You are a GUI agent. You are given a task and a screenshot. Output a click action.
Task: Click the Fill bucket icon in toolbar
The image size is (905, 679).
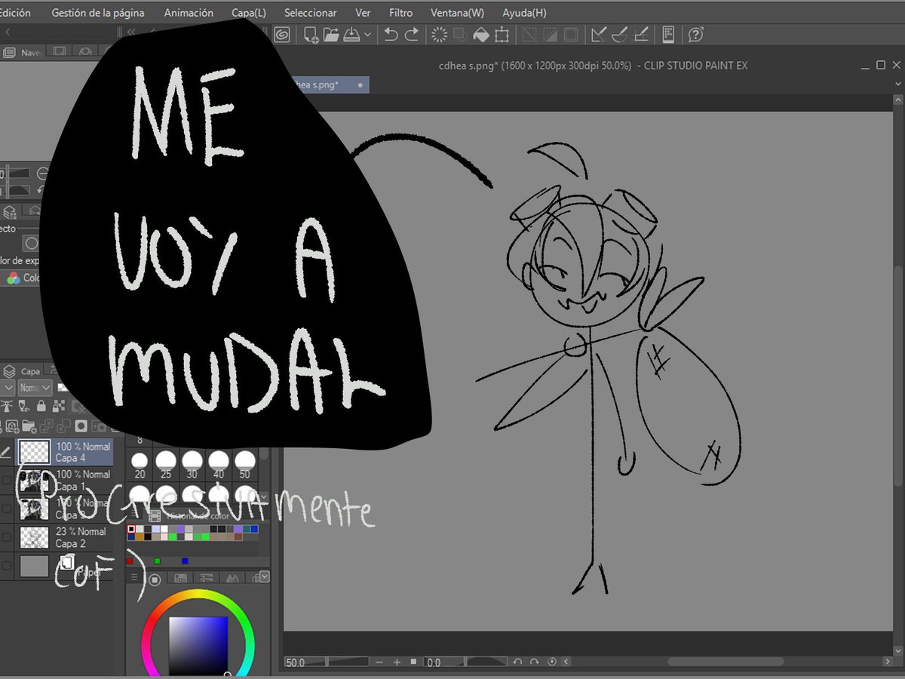pos(481,35)
